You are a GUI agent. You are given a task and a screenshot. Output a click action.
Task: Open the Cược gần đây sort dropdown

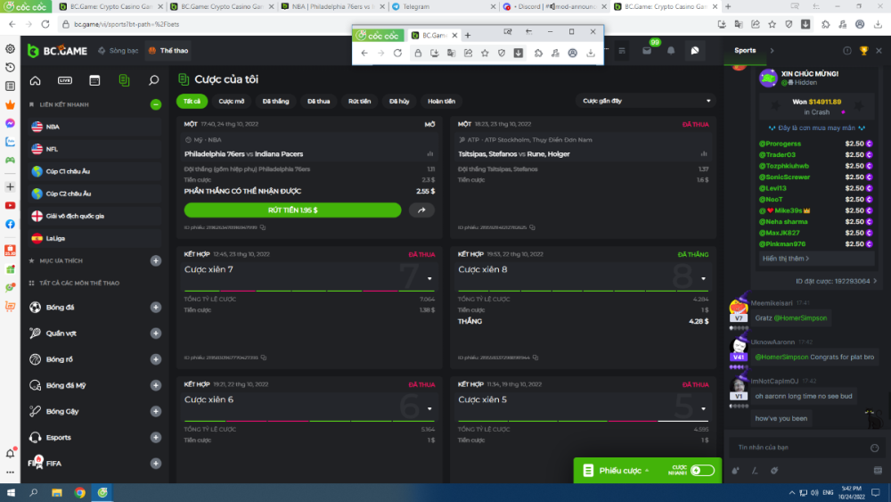pyautogui.click(x=646, y=101)
